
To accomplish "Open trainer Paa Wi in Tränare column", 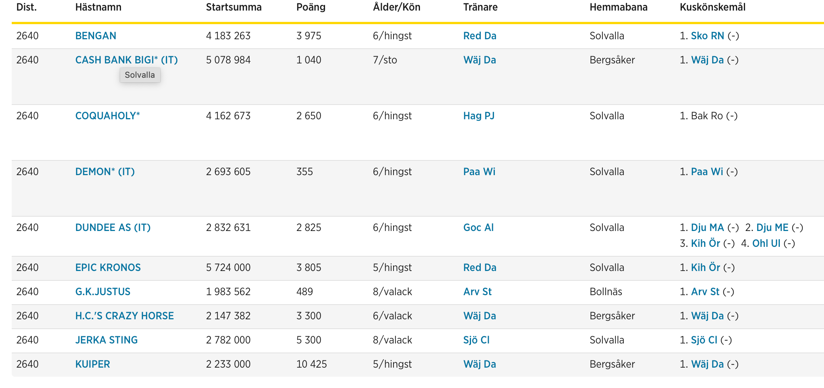I will (479, 172).
